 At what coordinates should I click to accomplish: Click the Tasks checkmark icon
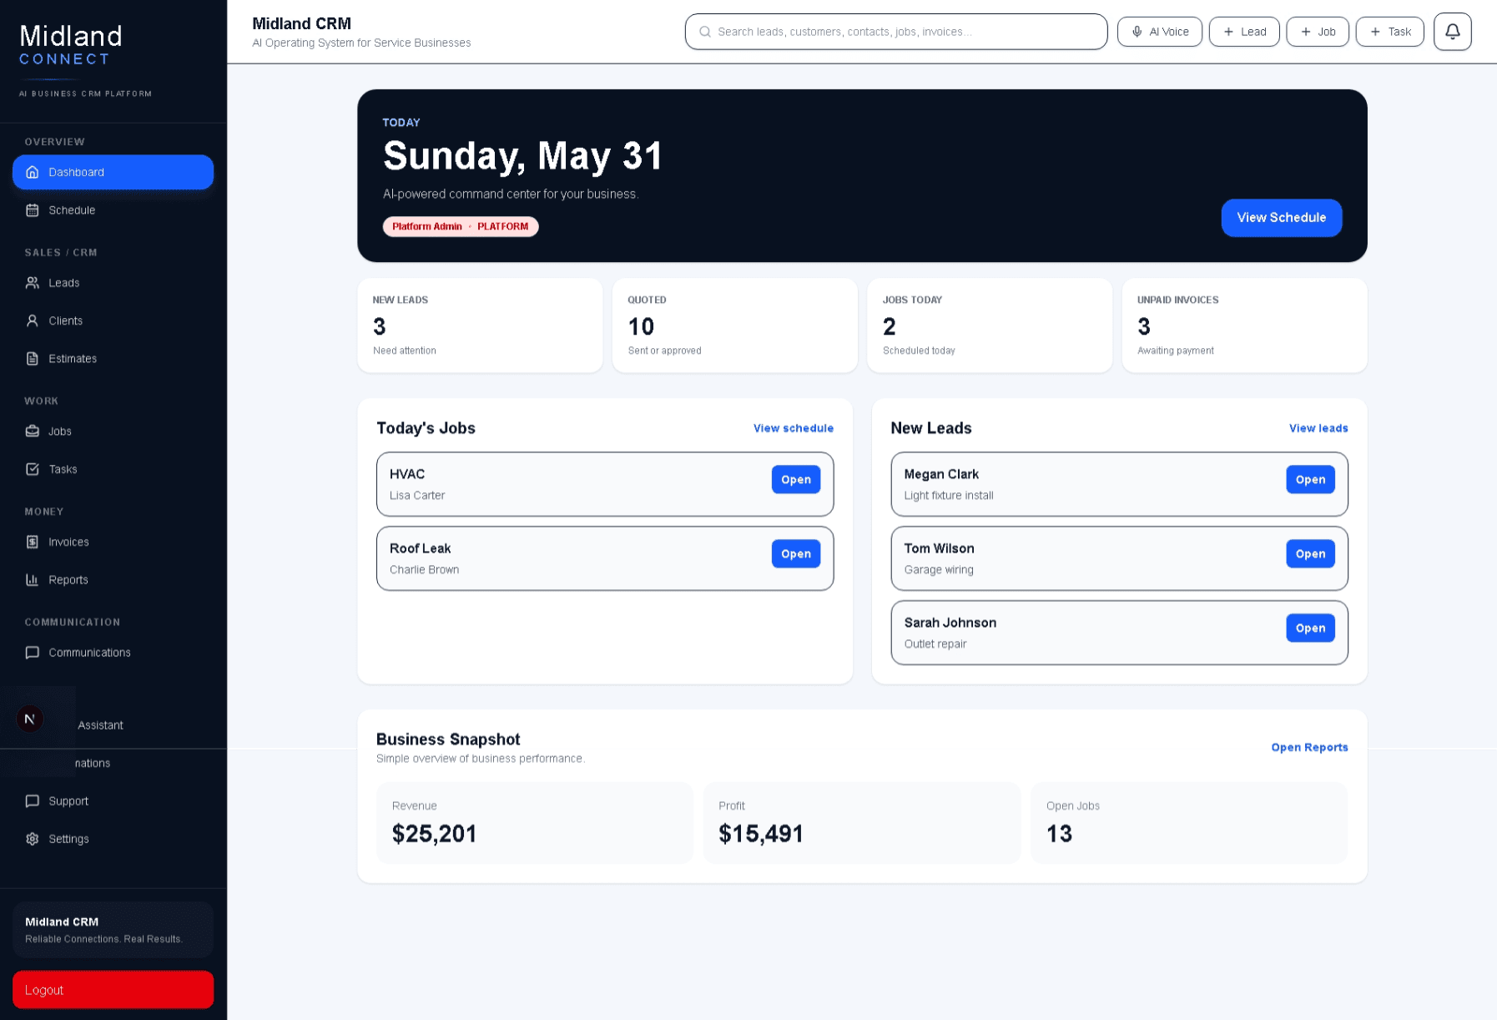[33, 469]
